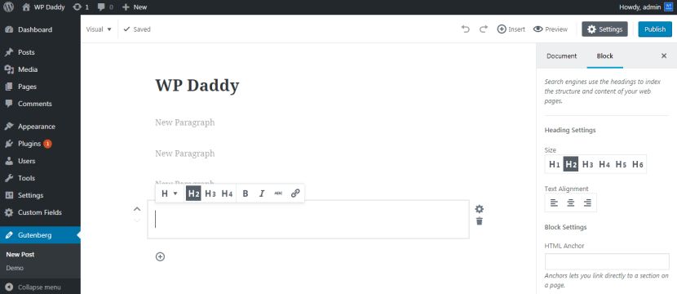Undo the last edit

(466, 29)
